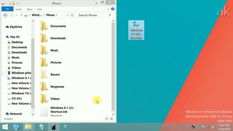Refresh the Phone folder view
This screenshot has height=131, width=233.
[x=72, y=15]
